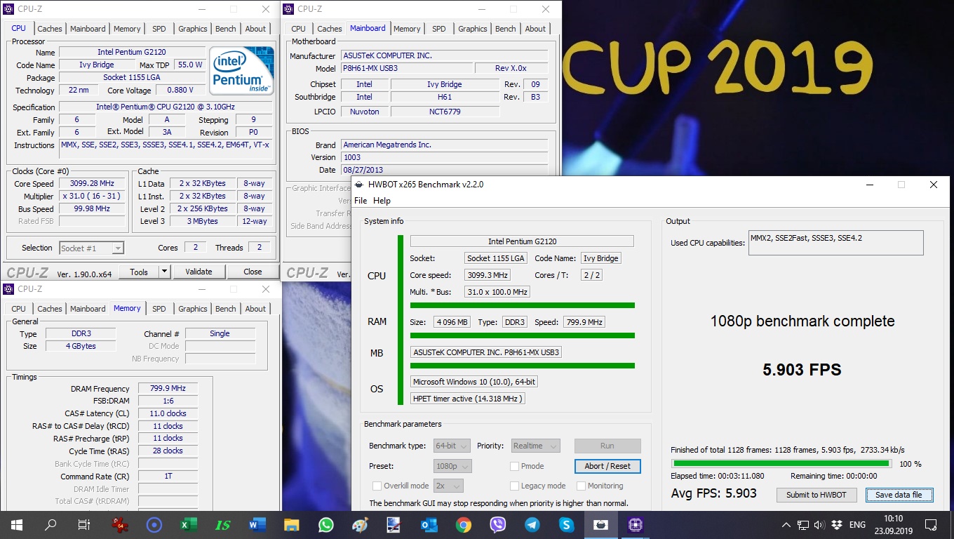The image size is (954, 539).
Task: Open CPU tab in bottom-left CPU-Z window
Action: click(x=19, y=309)
